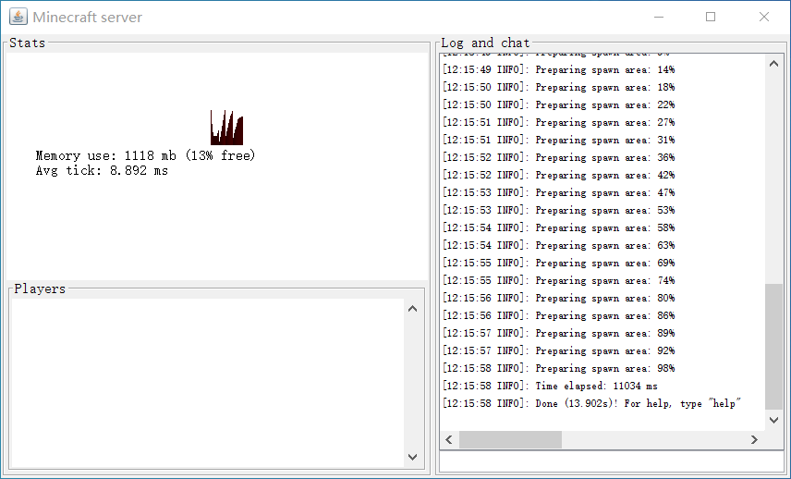
Task: Click log line "Preparing spawn area: 63%"
Action: pos(558,245)
